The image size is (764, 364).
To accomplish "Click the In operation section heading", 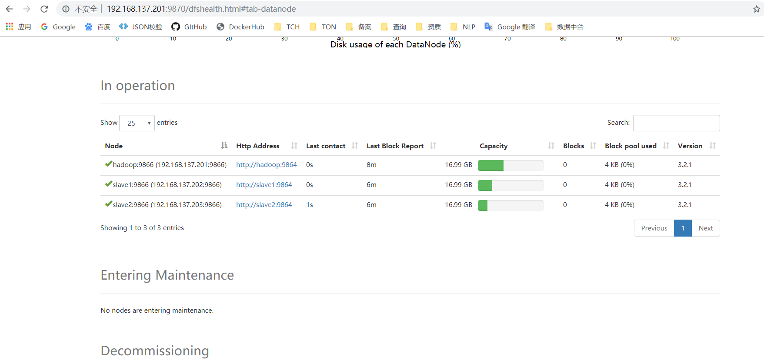I will [x=138, y=86].
